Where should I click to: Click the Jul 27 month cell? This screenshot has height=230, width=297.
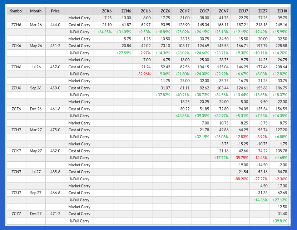point(36,172)
